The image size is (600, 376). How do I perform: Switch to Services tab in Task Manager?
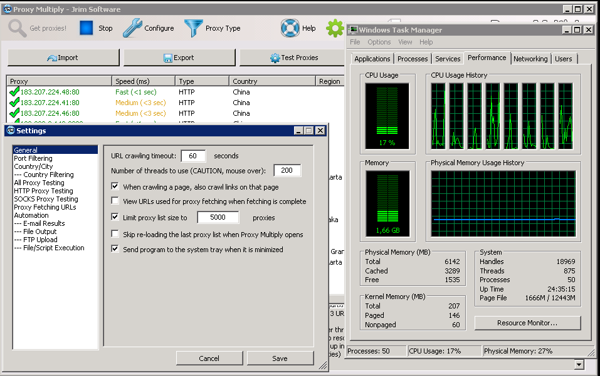[x=448, y=59]
